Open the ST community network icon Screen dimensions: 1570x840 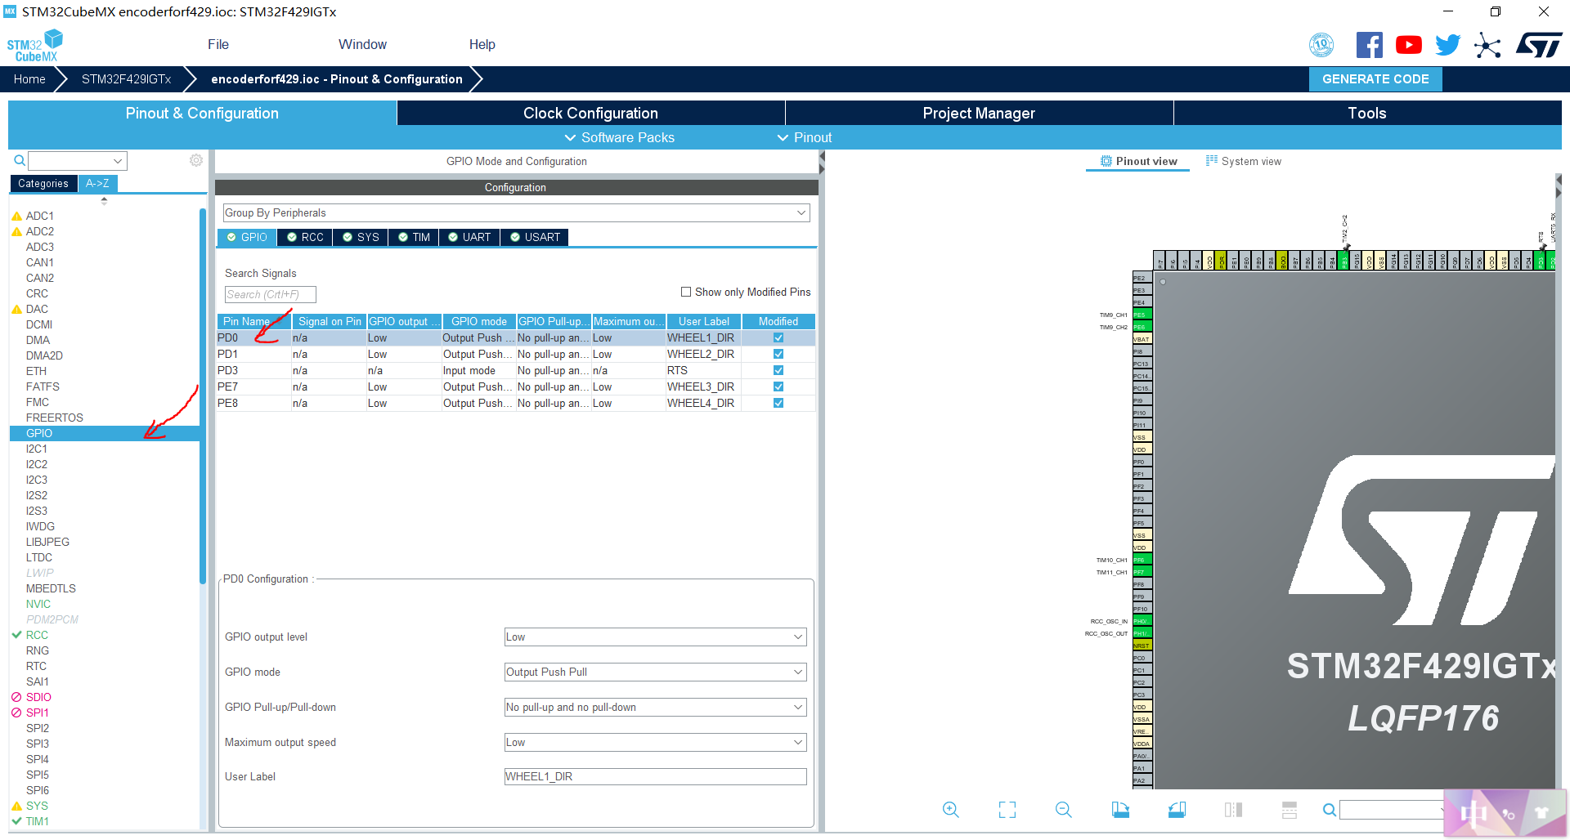1487,45
